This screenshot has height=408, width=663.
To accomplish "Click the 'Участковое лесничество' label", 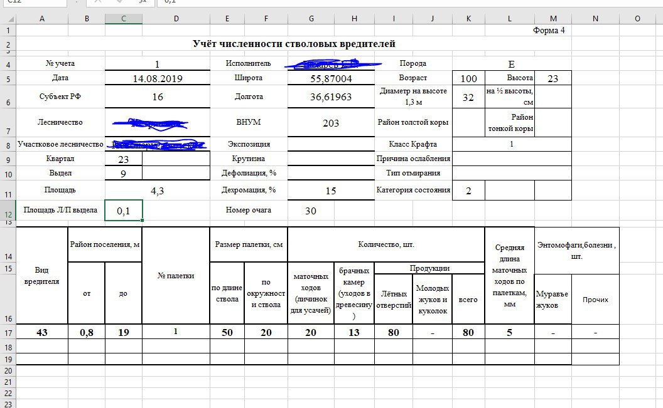I will (60, 144).
